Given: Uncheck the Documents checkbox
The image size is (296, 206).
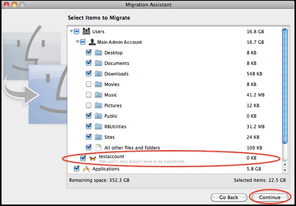Looking at the screenshot, I should pos(89,63).
